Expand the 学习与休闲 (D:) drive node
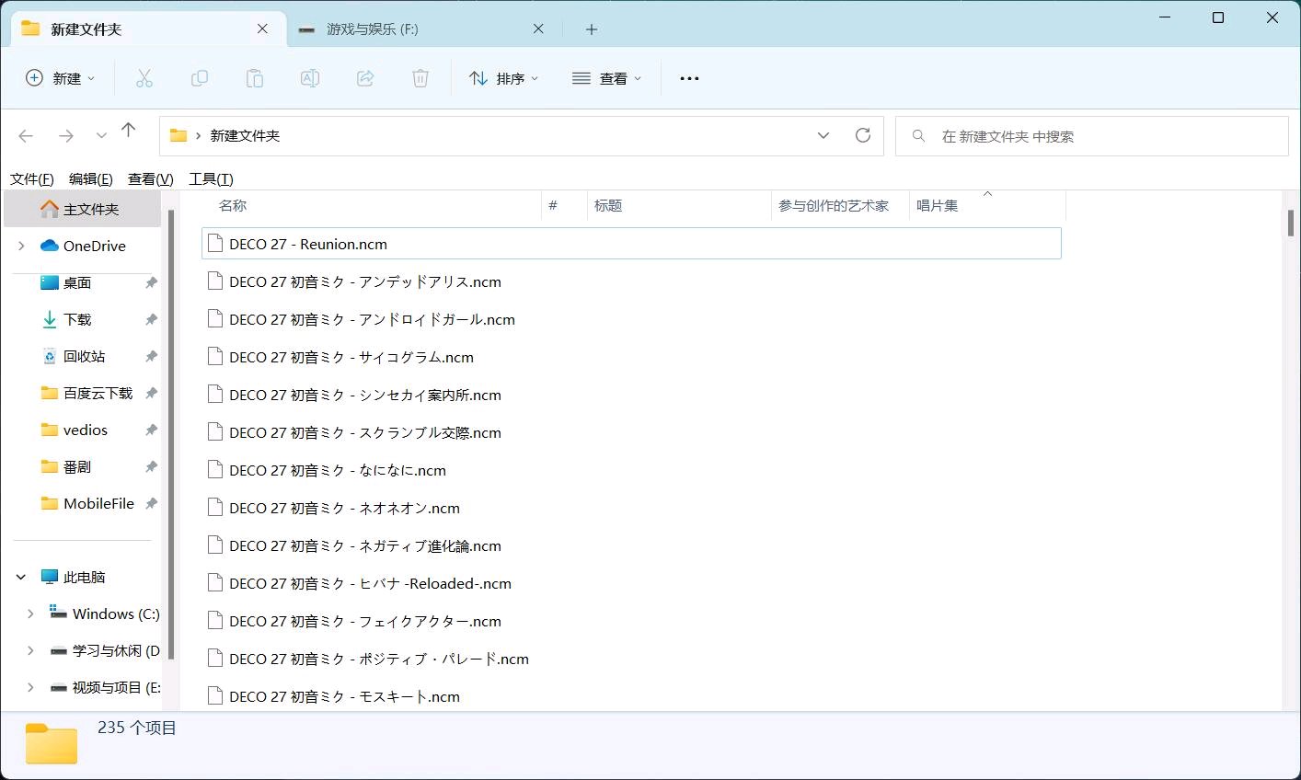The width and height of the screenshot is (1301, 780). (30, 650)
